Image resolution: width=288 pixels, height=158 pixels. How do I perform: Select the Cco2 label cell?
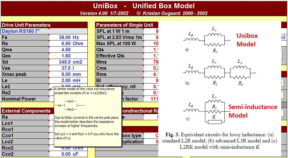pos(25,154)
